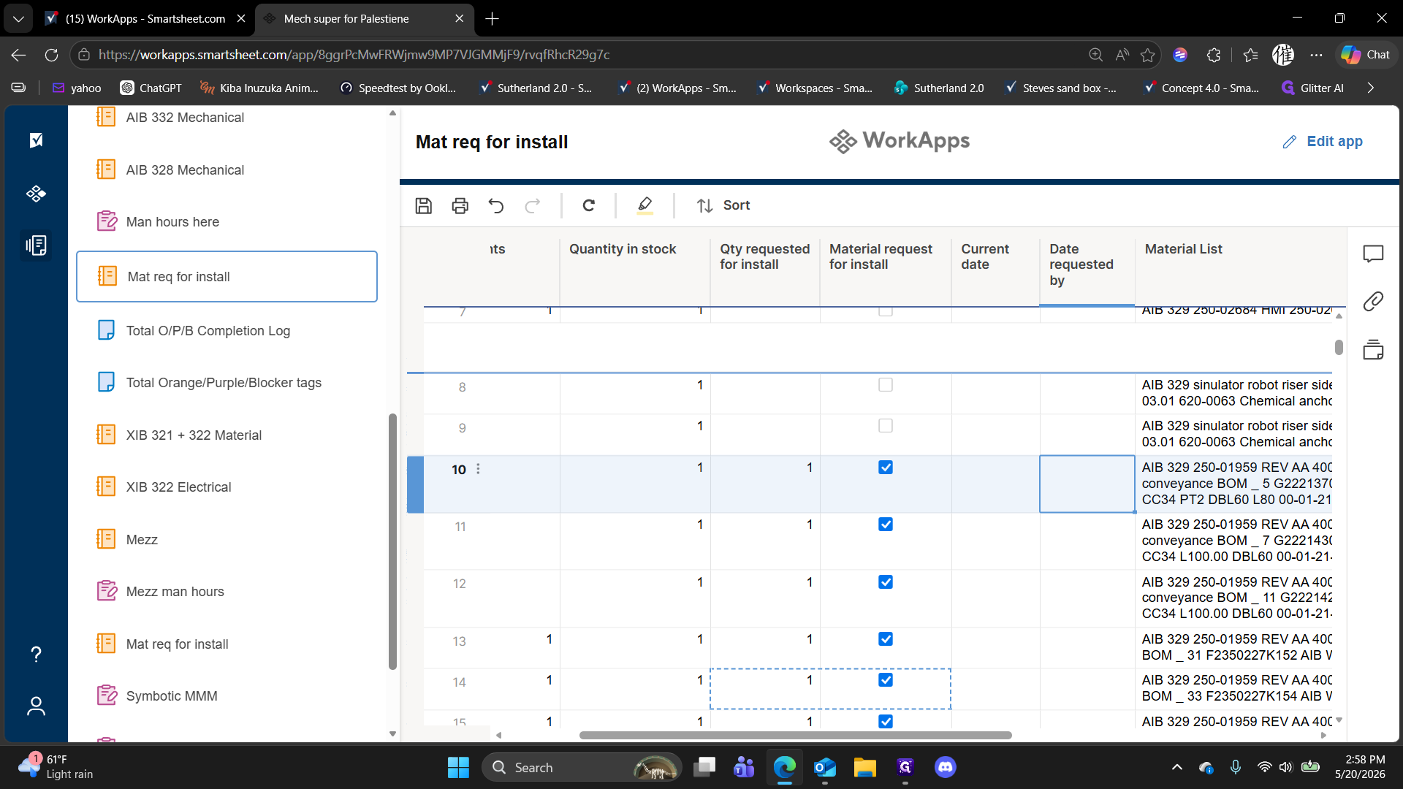The image size is (1403, 789).
Task: Click the horizontal scrollbar of the sheet
Action: click(795, 735)
